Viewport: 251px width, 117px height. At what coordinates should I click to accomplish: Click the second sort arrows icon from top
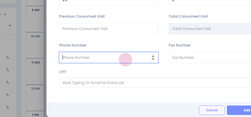click(x=8, y=70)
